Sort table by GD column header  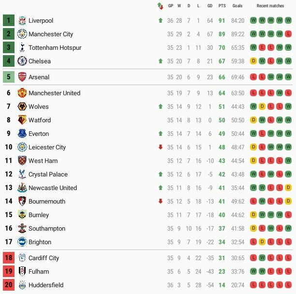[210, 6]
